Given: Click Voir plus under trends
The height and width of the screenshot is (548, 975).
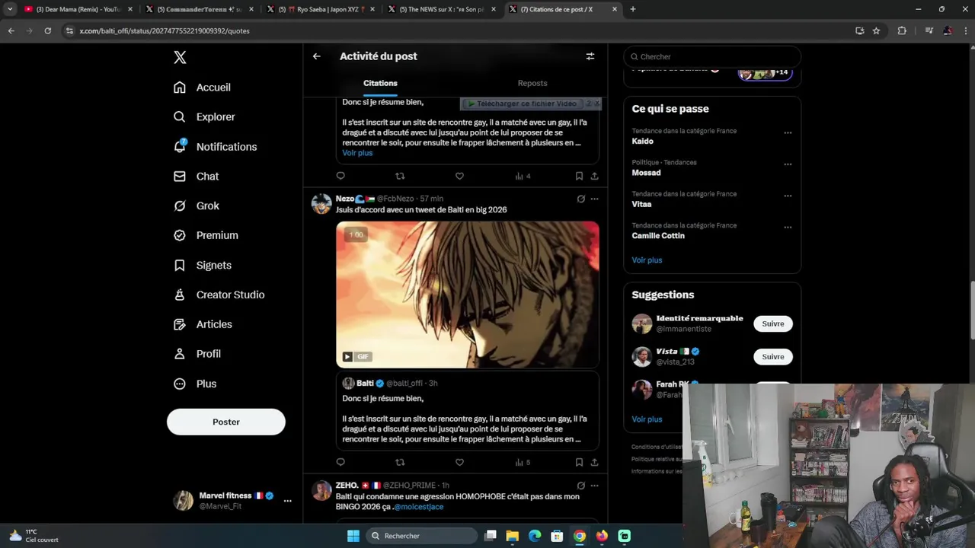Looking at the screenshot, I should coord(647,260).
